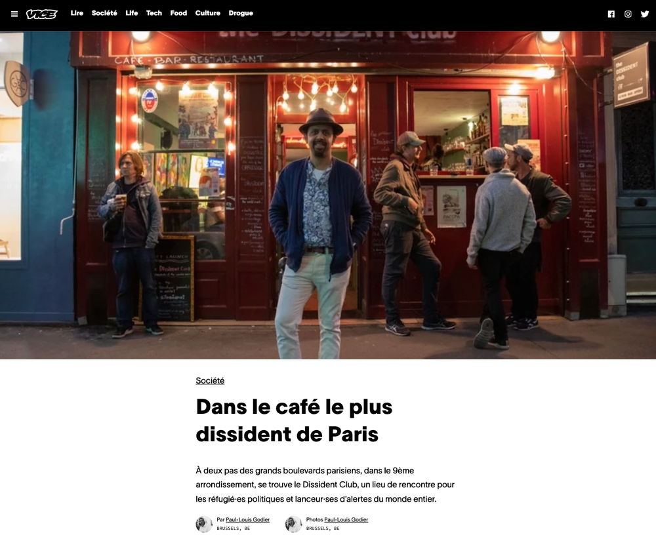This screenshot has width=656, height=541.
Task: Navigate to the Food section
Action: point(178,13)
